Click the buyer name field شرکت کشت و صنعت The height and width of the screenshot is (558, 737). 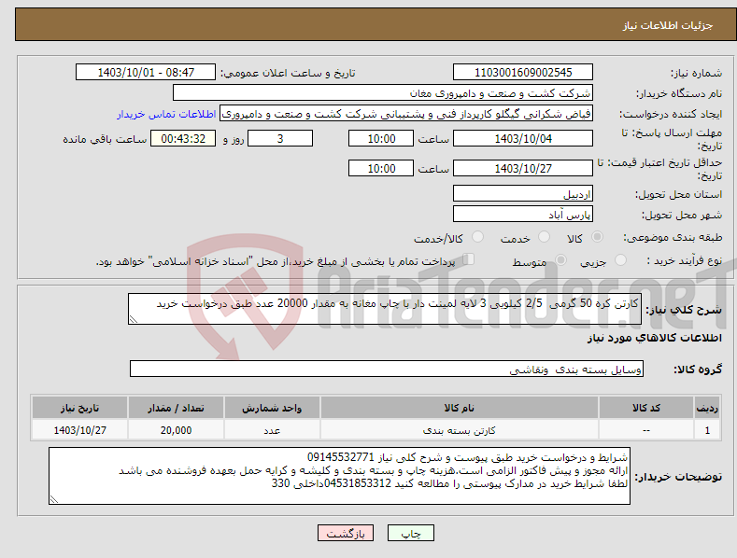(x=383, y=93)
